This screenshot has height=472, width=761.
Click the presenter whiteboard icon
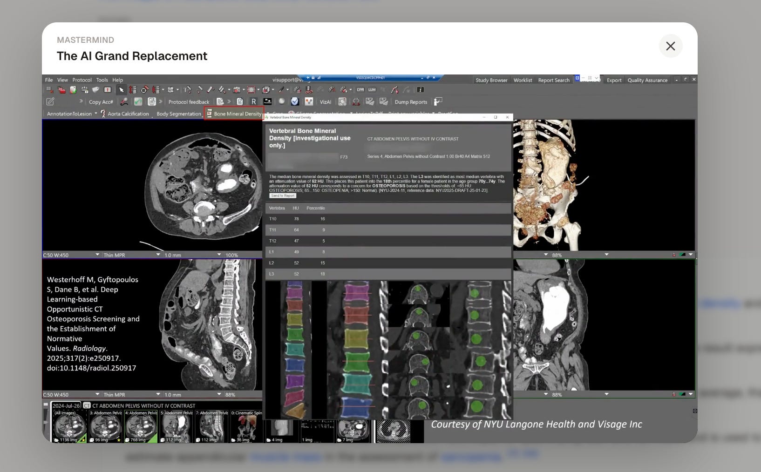point(438,101)
